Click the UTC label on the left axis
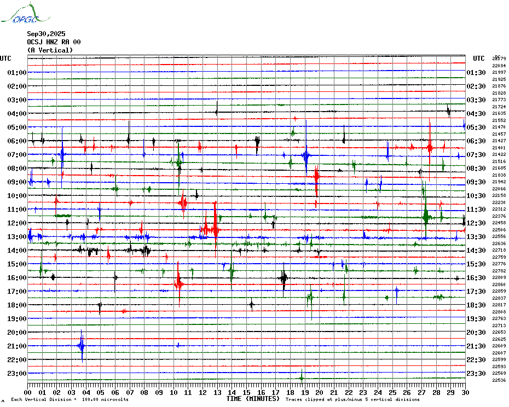Screen dimensions: 509x407 click(5, 59)
